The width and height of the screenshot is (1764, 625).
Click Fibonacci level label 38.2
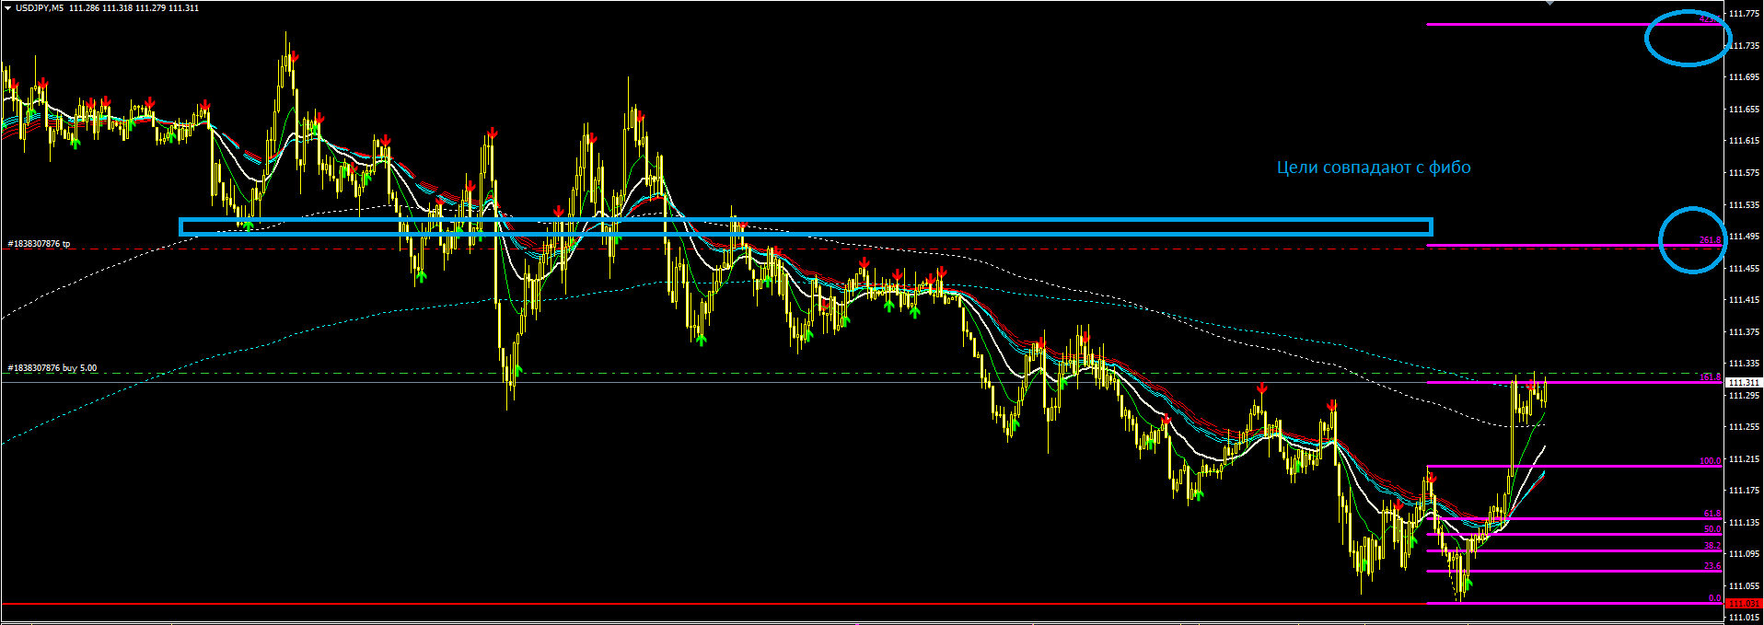[x=1712, y=546]
